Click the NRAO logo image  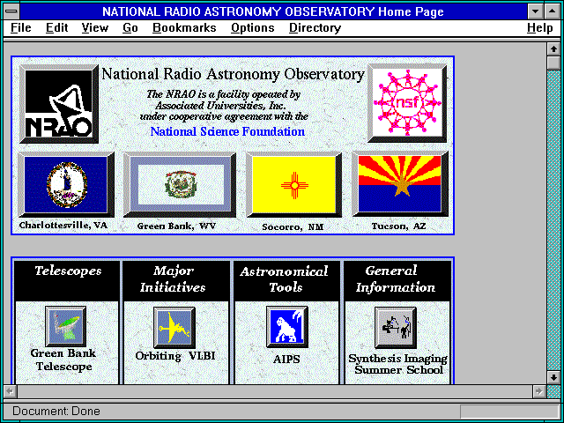click(x=59, y=104)
